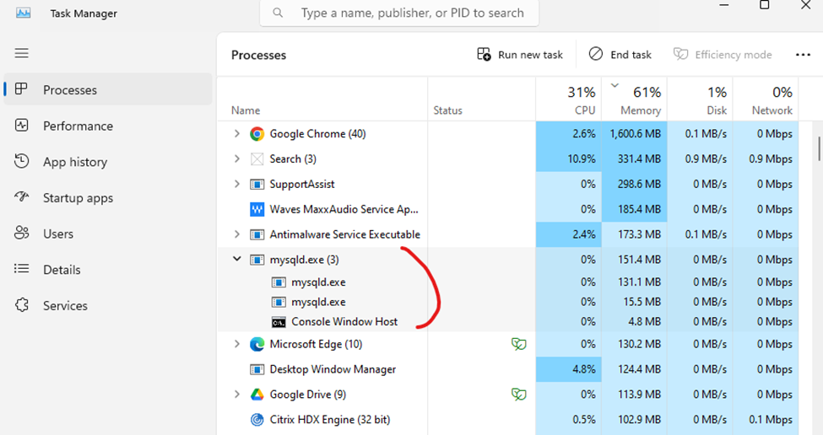Image resolution: width=823 pixels, height=435 pixels.
Task: Click the efficiency leaf icon for Microsoft Edge
Action: (x=518, y=344)
